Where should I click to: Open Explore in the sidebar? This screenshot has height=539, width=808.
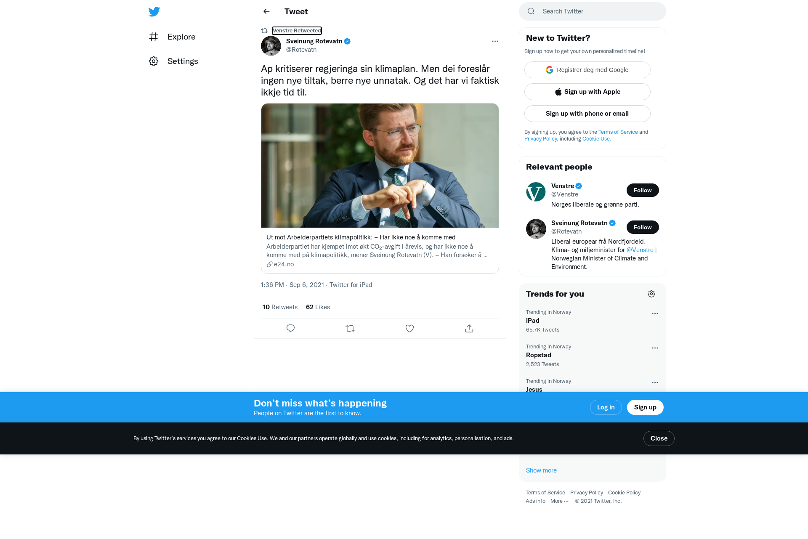pyautogui.click(x=173, y=37)
